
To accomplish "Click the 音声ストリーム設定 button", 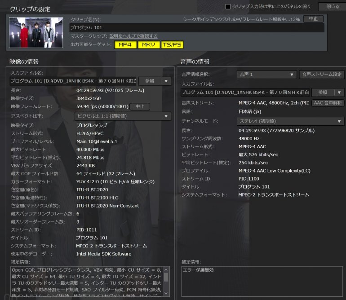I will [x=322, y=75].
